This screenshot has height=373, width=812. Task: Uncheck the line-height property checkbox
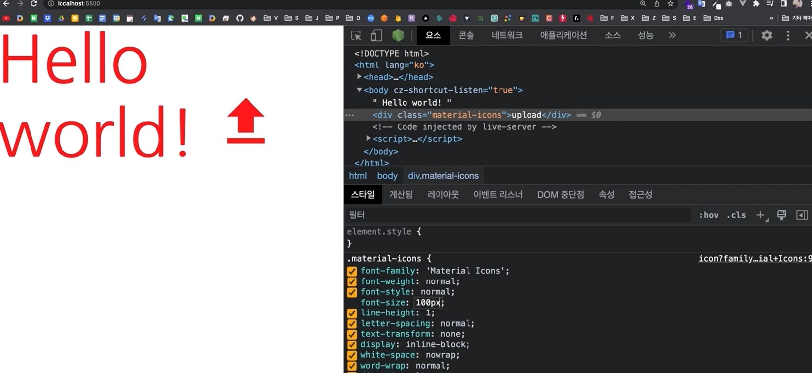click(x=352, y=313)
